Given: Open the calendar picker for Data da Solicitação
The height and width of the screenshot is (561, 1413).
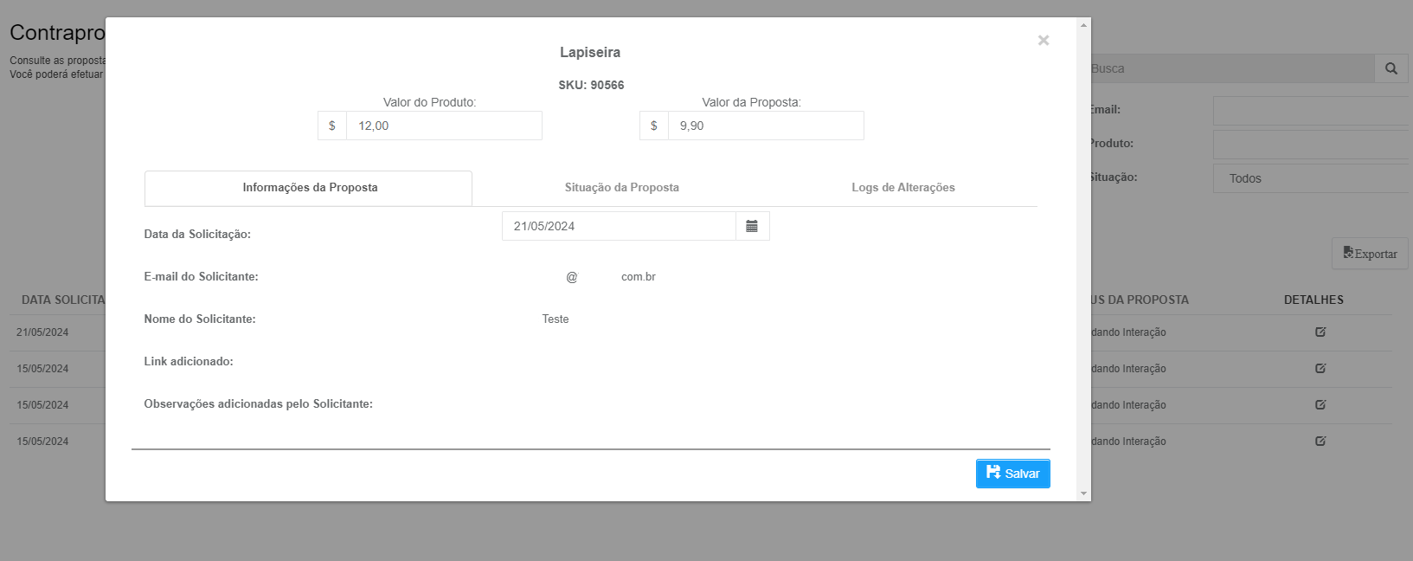Looking at the screenshot, I should (x=752, y=226).
